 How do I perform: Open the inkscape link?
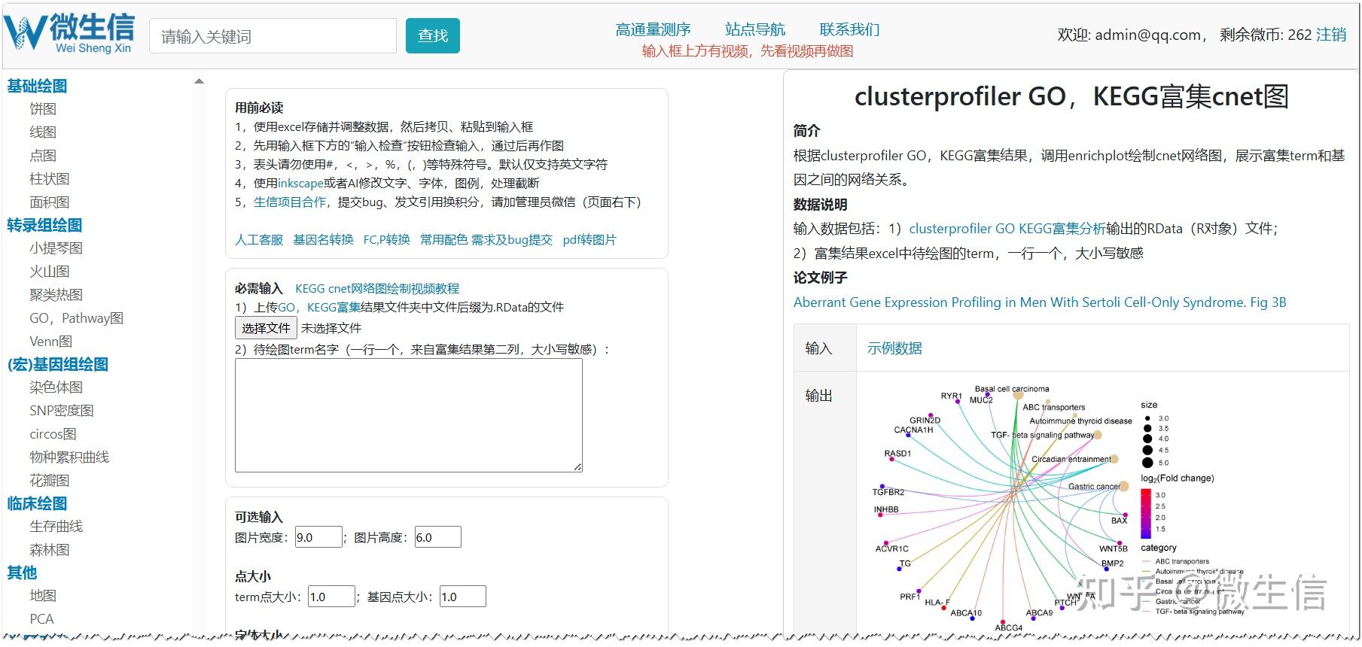pos(300,183)
